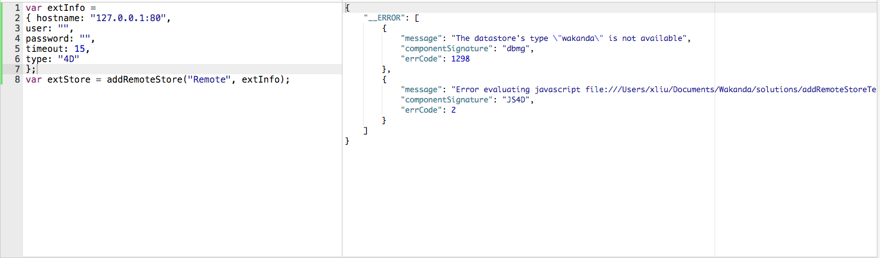Click line number 1 in the gutter
This screenshot has height=258, width=880.
(x=18, y=8)
